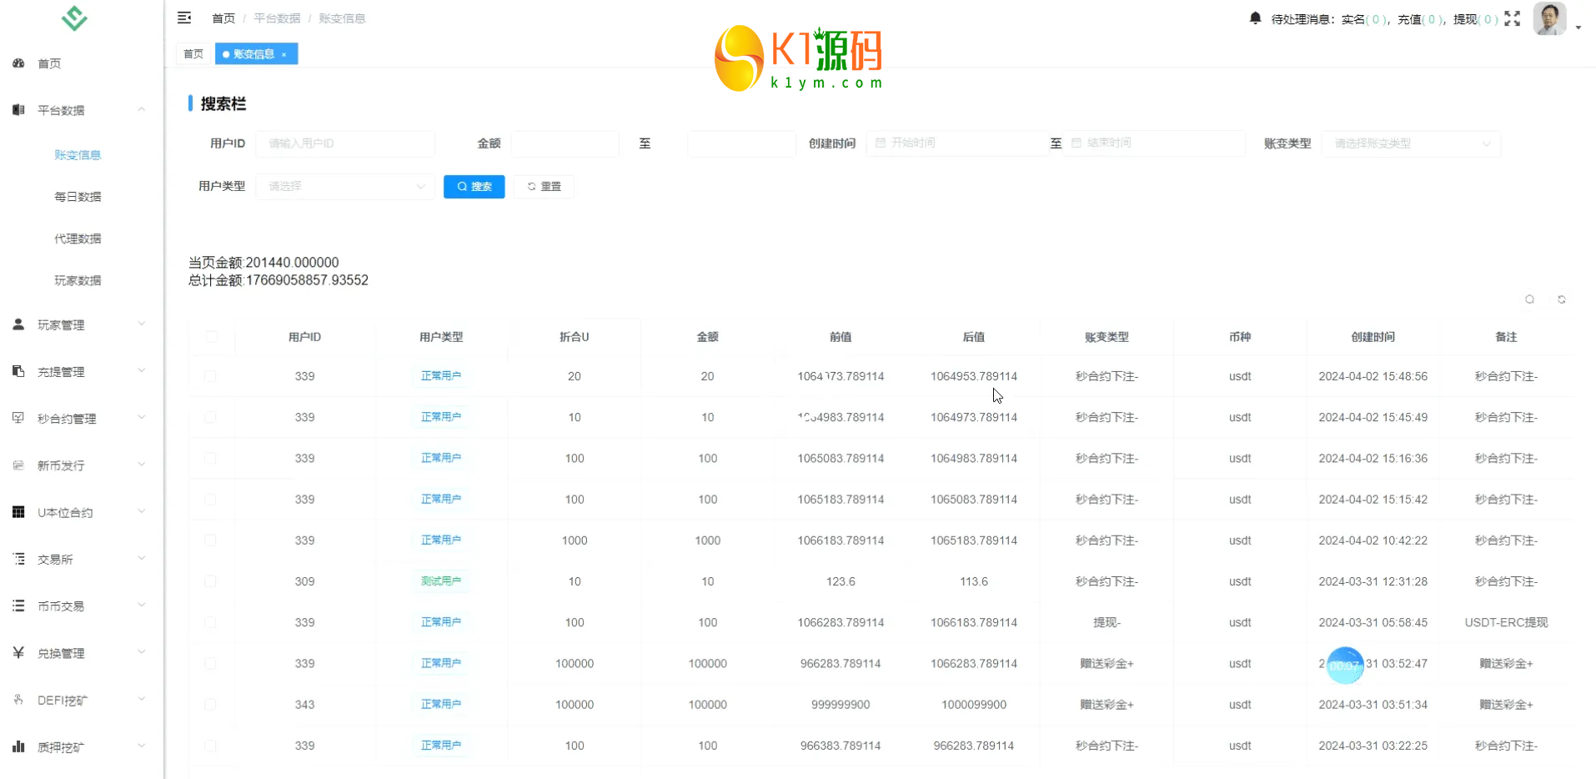Open the 用户类型 filter dropdown
Screen dimensions: 1596x779
[345, 186]
